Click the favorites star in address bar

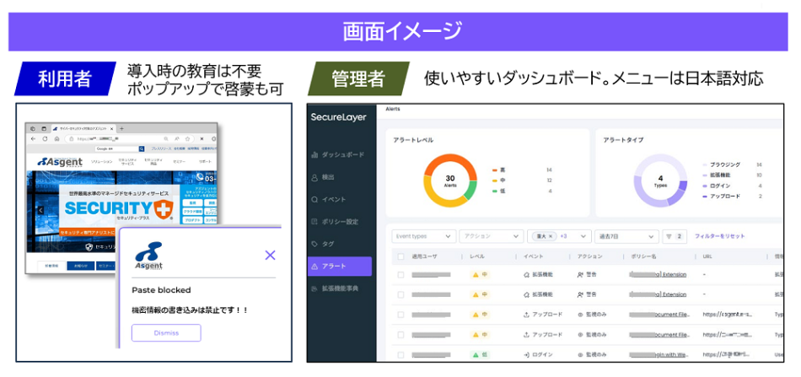[188, 138]
